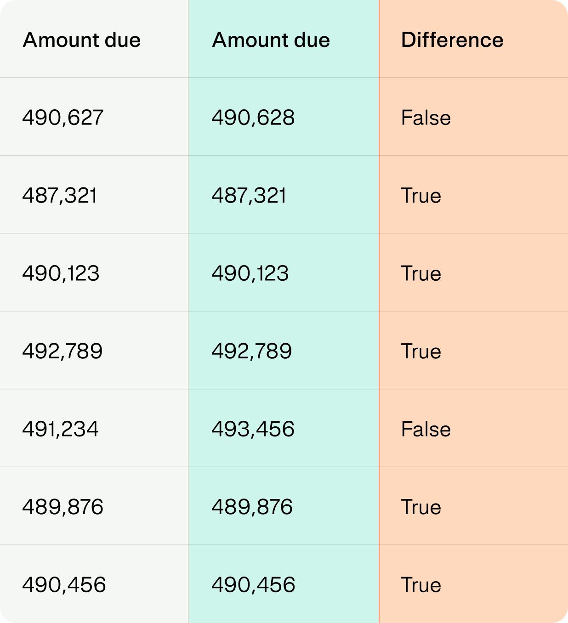Click 489,876 in the gray column

click(x=63, y=507)
